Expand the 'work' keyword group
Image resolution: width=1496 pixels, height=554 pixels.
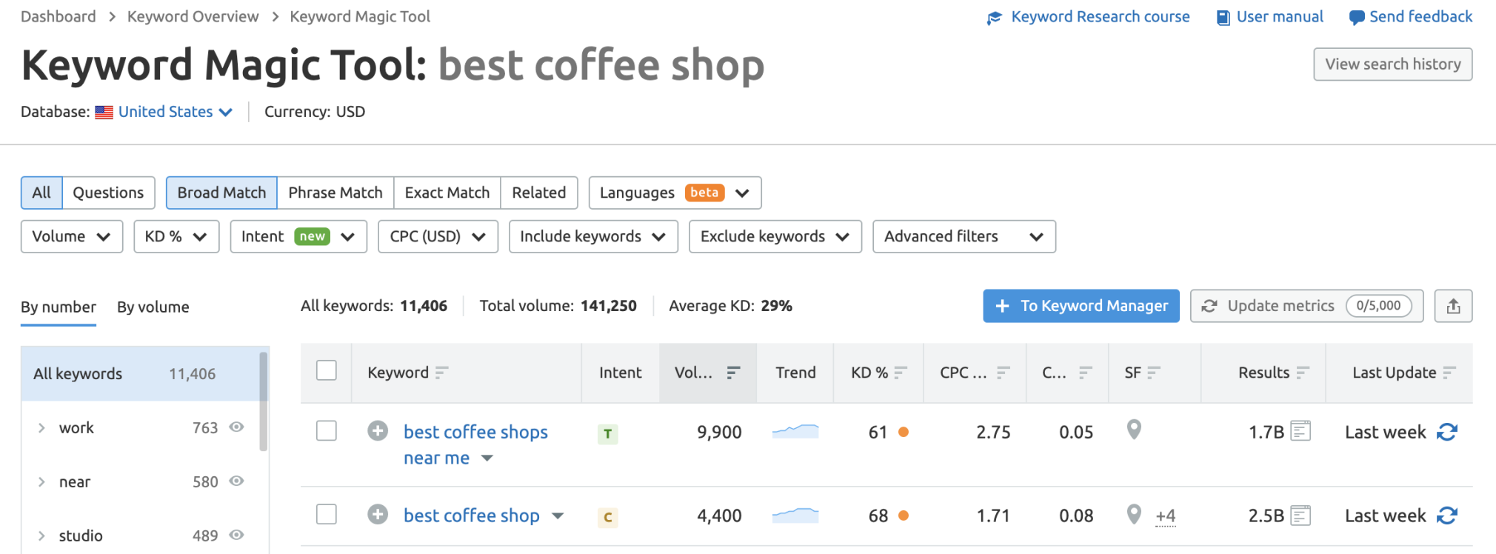(x=41, y=428)
